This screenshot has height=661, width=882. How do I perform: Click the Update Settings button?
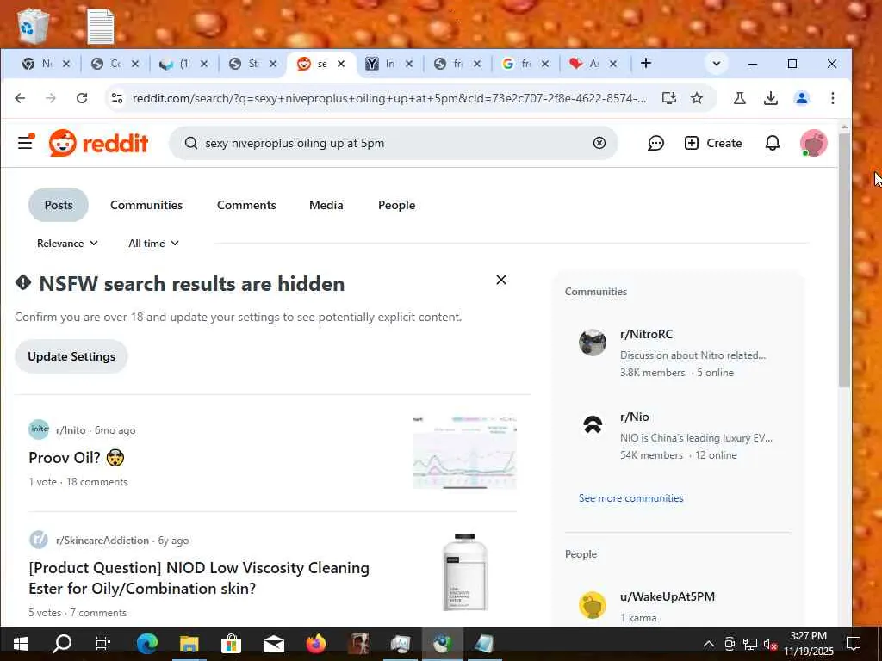tap(71, 356)
